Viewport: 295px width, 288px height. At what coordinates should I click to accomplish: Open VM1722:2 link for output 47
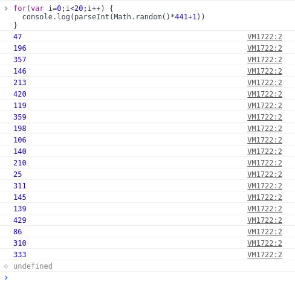coord(265,37)
